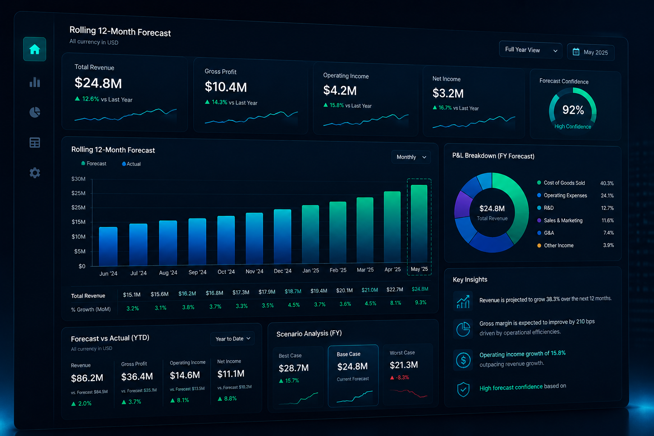Click the Operating Expenses legend color dot

pos(539,195)
